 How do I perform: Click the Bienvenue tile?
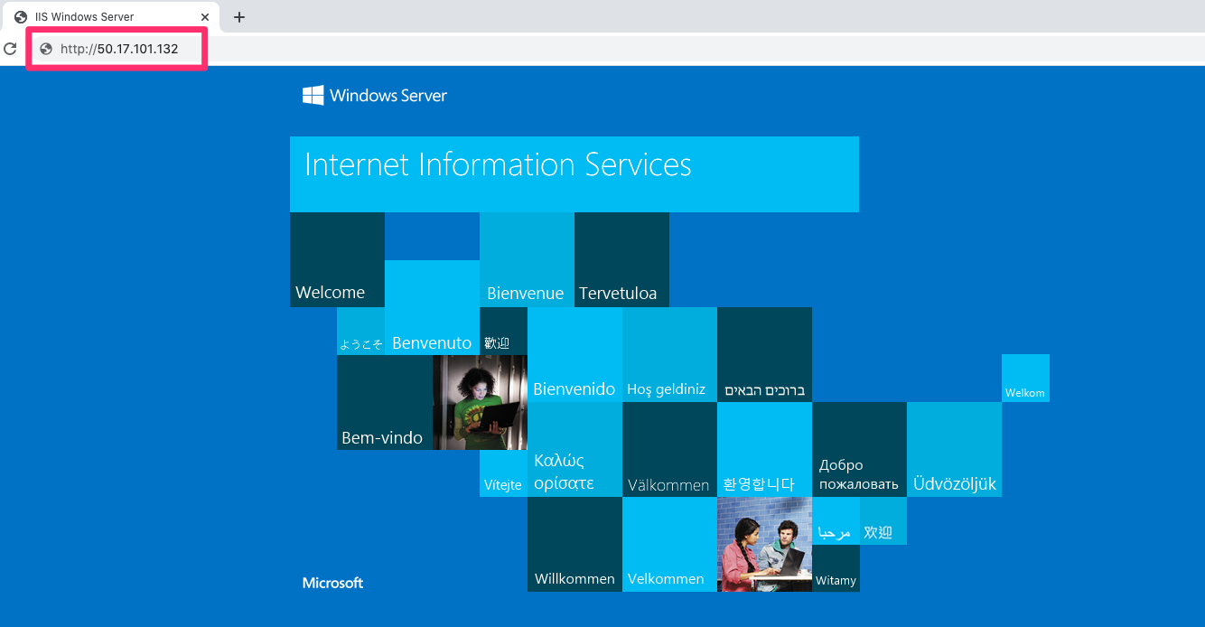point(527,259)
